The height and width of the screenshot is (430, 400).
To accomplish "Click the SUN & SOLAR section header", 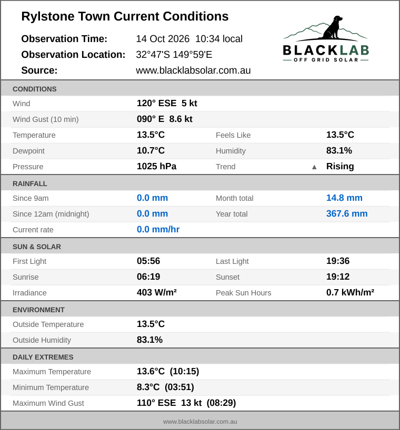I will 200,246.
